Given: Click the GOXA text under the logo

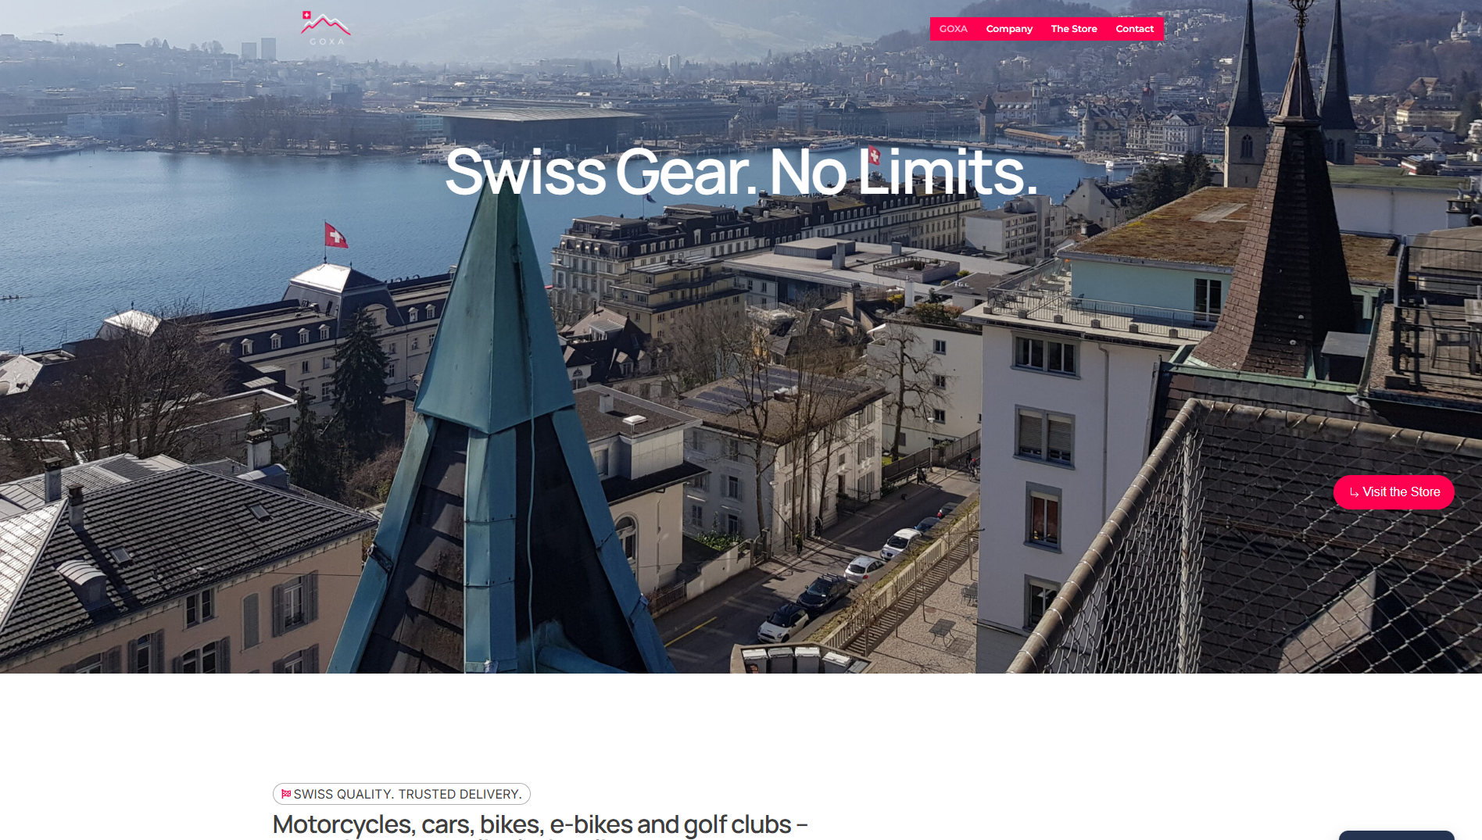Looking at the screenshot, I should tap(327, 41).
